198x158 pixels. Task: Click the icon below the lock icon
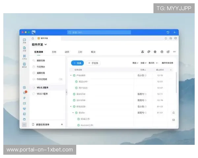click(x=174, y=120)
